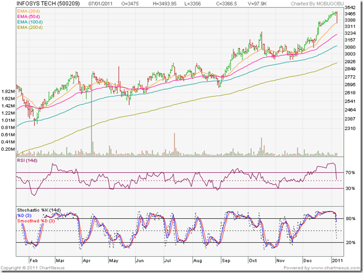Select the EMA (50d) legend label
This screenshot has width=363, height=273.
[x=29, y=16]
